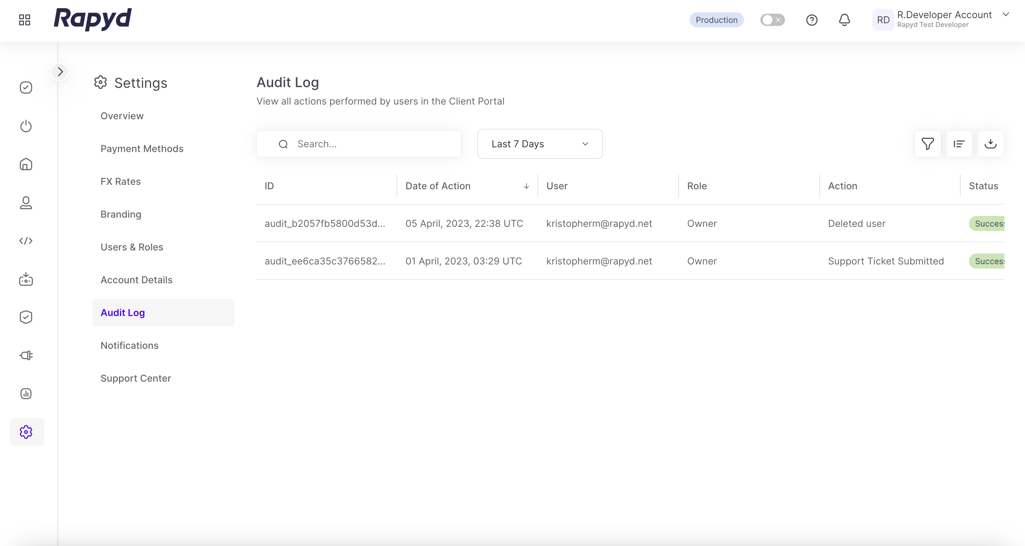Open the home sidebar icon
Screen dimensions: 1025x546
pos(26,164)
